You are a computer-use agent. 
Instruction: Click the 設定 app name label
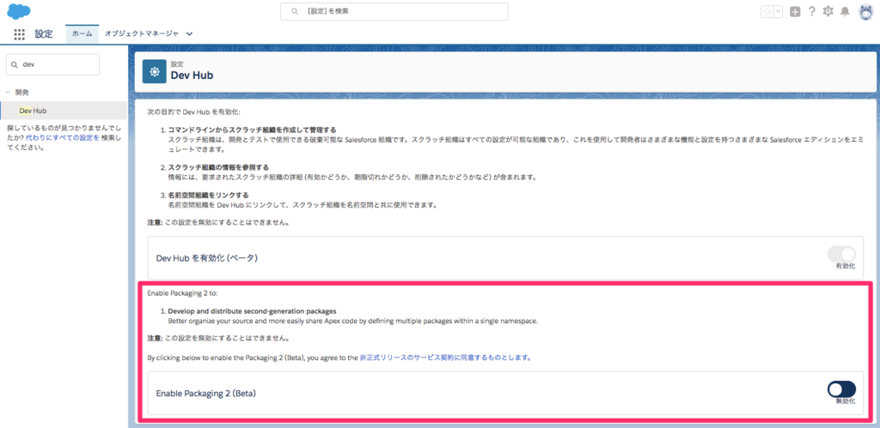point(44,34)
